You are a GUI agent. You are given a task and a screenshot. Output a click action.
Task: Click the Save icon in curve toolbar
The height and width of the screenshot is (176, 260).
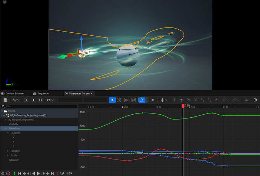pyautogui.click(x=5, y=100)
